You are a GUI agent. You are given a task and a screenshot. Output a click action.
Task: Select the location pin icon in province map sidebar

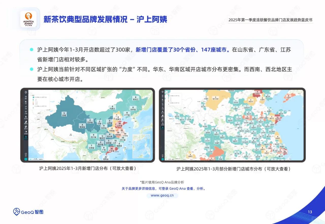click(x=26, y=117)
